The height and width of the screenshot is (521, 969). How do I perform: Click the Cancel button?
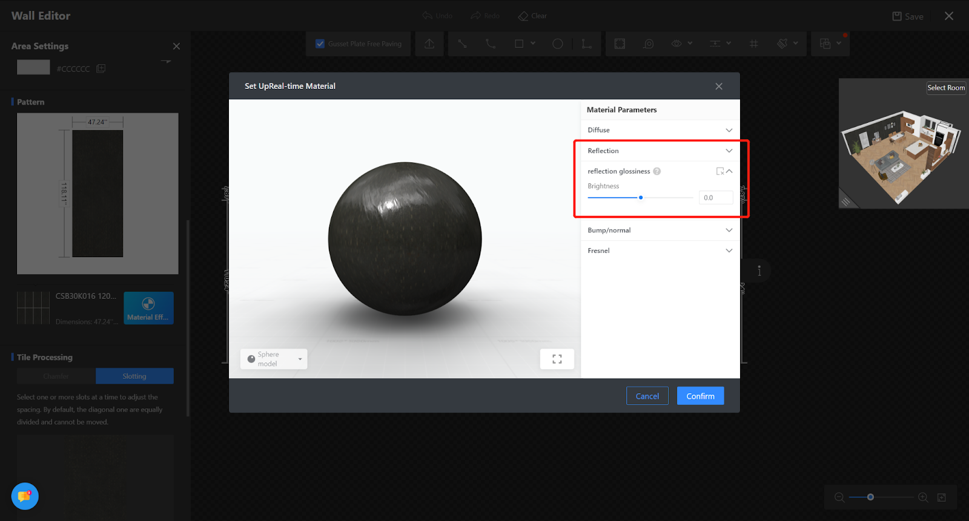(x=647, y=396)
